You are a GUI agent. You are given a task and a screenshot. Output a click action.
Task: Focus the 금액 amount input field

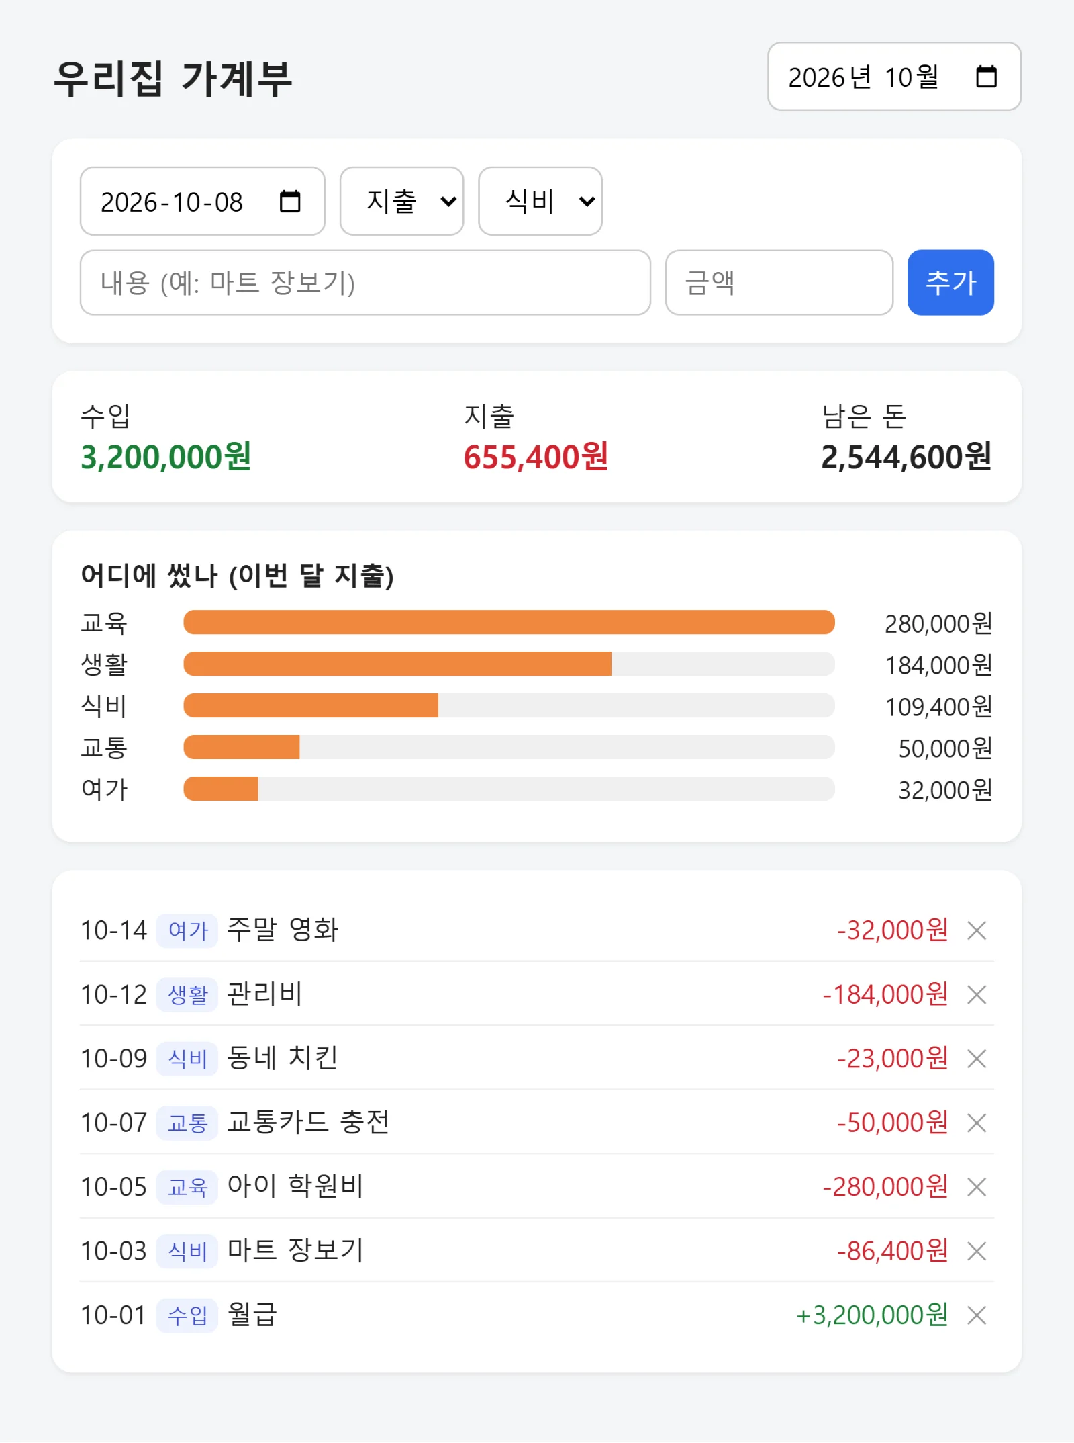click(779, 282)
